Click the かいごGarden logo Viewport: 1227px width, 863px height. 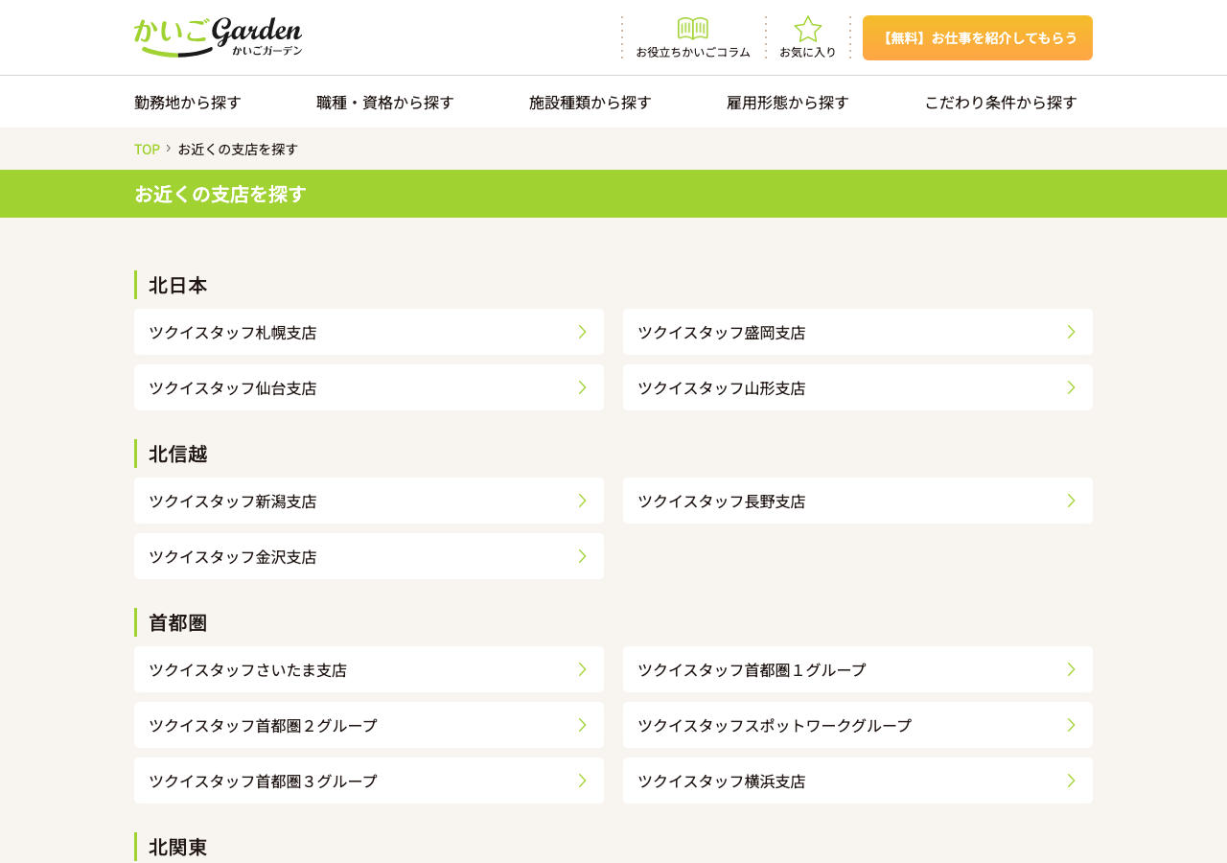pos(218,37)
